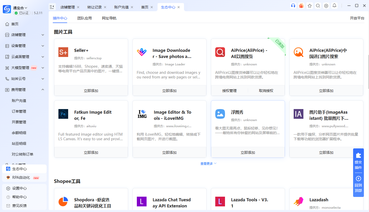Click the Fatkun Image Editor Fe icon
Screen dimensions: 369x212
click(x=63, y=114)
